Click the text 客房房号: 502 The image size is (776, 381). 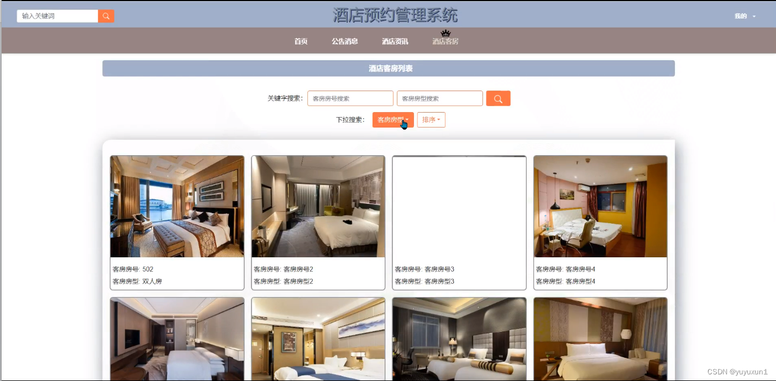click(x=133, y=269)
